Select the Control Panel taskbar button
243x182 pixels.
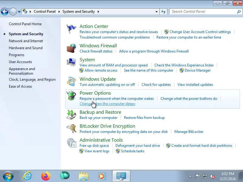[x=121, y=176]
